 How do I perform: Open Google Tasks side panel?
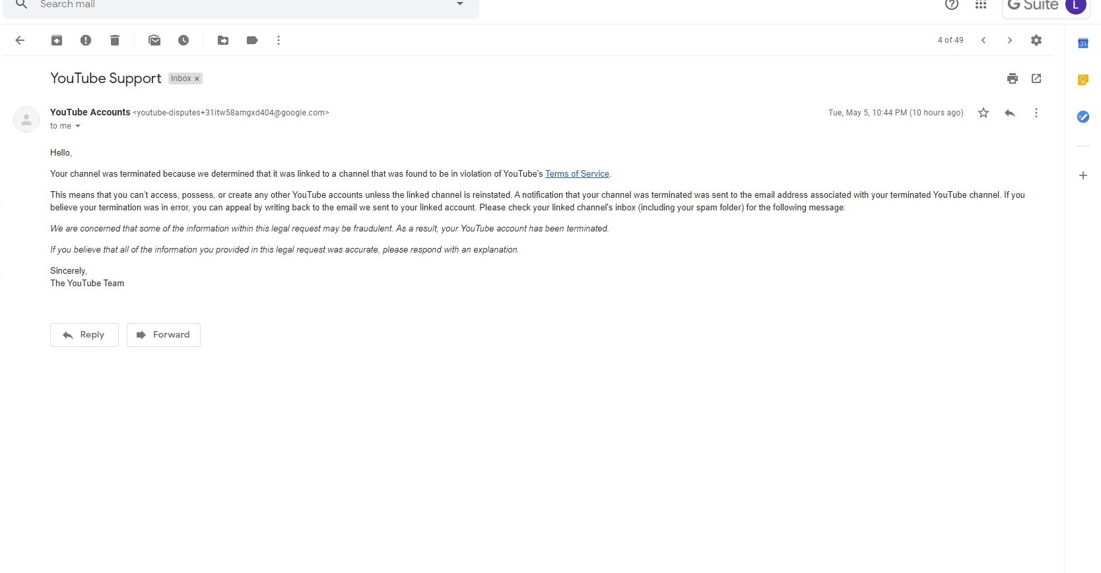tap(1083, 117)
